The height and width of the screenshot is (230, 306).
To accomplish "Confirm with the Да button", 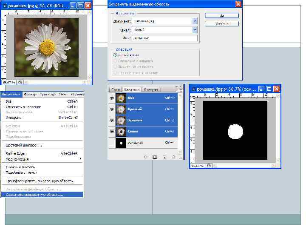I will click(222, 16).
